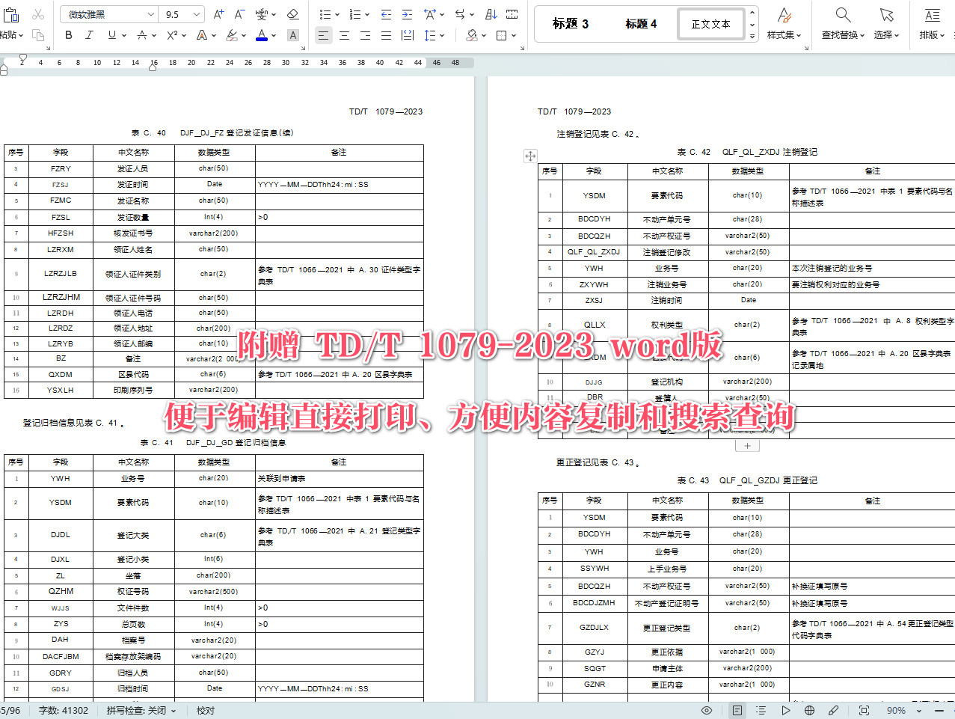Select the superscript X² tool

[174, 35]
